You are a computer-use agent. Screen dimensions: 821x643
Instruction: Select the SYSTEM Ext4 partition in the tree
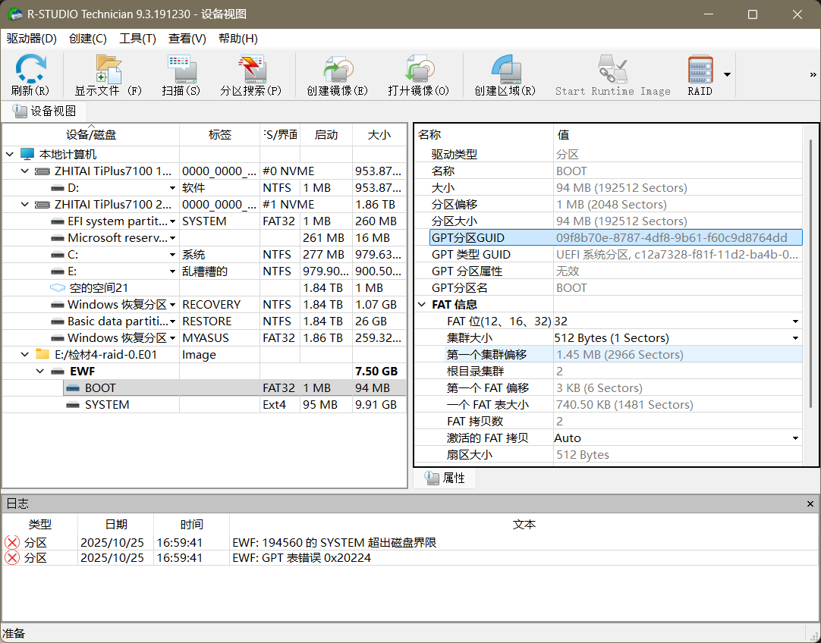tap(108, 404)
